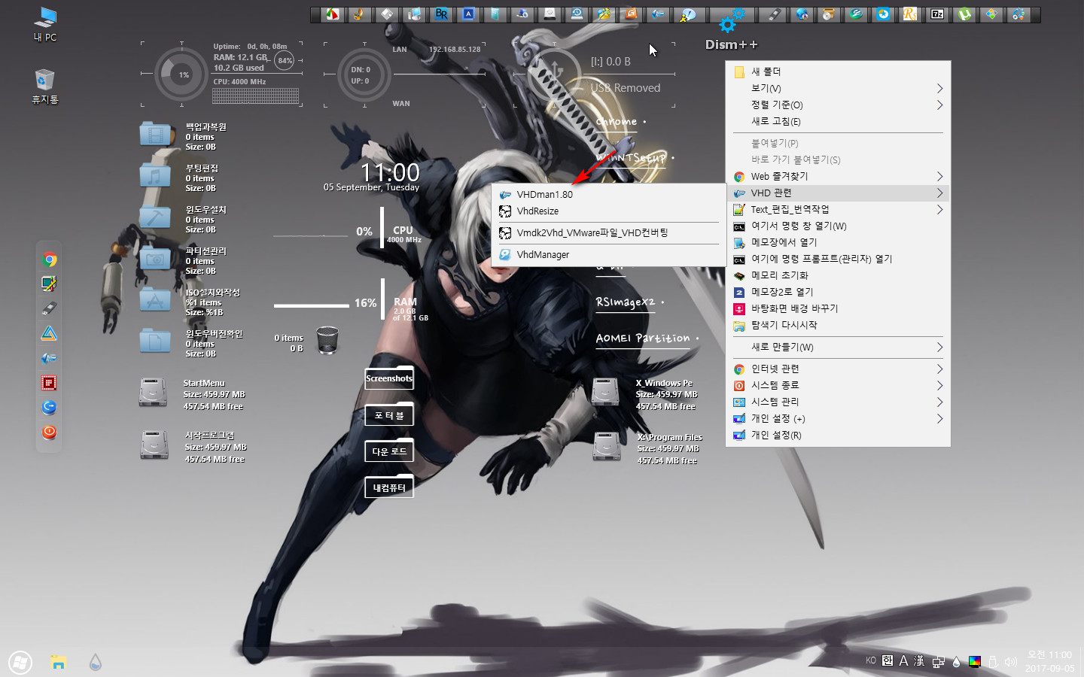Launch 7-Zip from the top launcher
Viewport: 1084px width, 677px height.
pos(937,14)
